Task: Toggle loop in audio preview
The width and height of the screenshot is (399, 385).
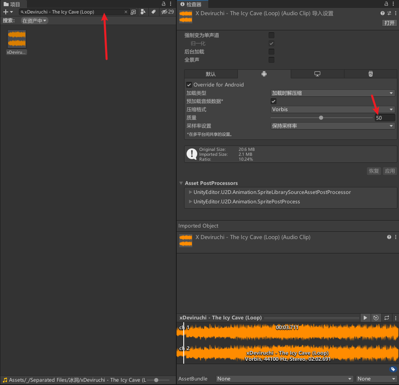Action: (x=387, y=318)
